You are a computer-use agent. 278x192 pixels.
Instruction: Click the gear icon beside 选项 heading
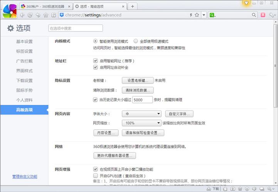click(x=10, y=28)
